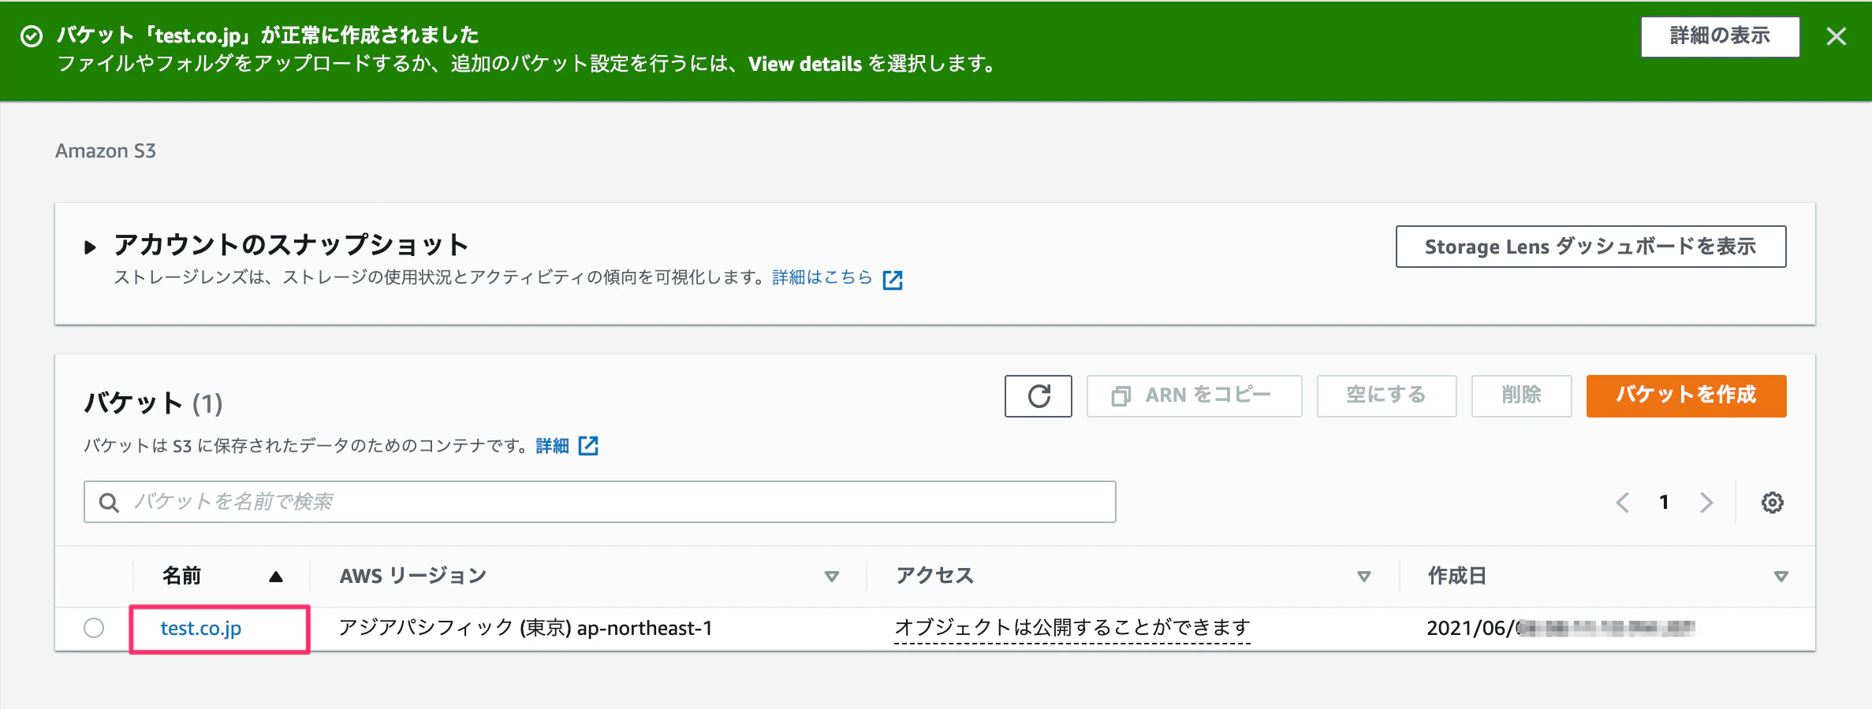Sort by AWS リージョン column arrow

click(831, 577)
